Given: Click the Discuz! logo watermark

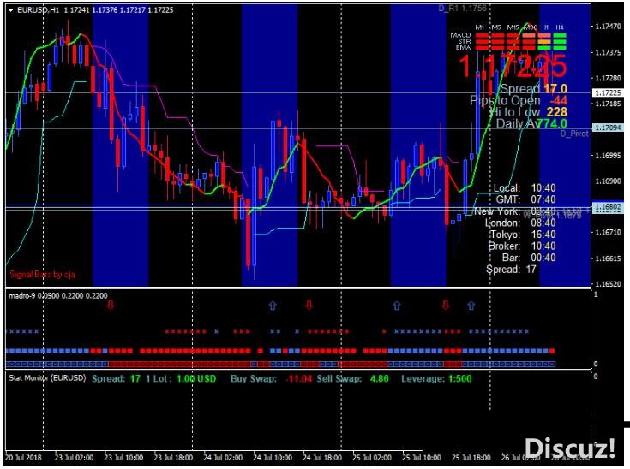Looking at the screenshot, I should [569, 448].
